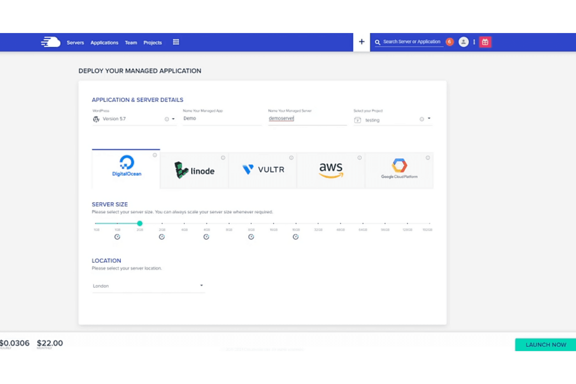The height and width of the screenshot is (384, 576).
Task: Open the apps grid icon in navbar
Action: click(176, 42)
